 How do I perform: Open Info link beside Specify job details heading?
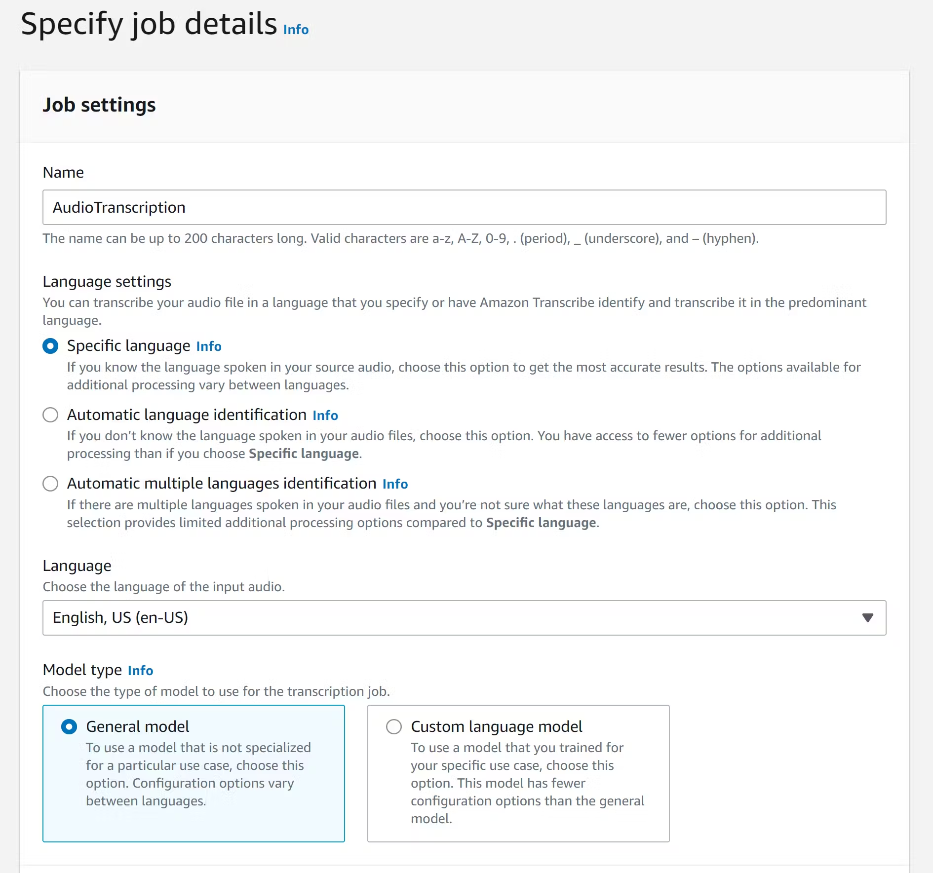[296, 30]
